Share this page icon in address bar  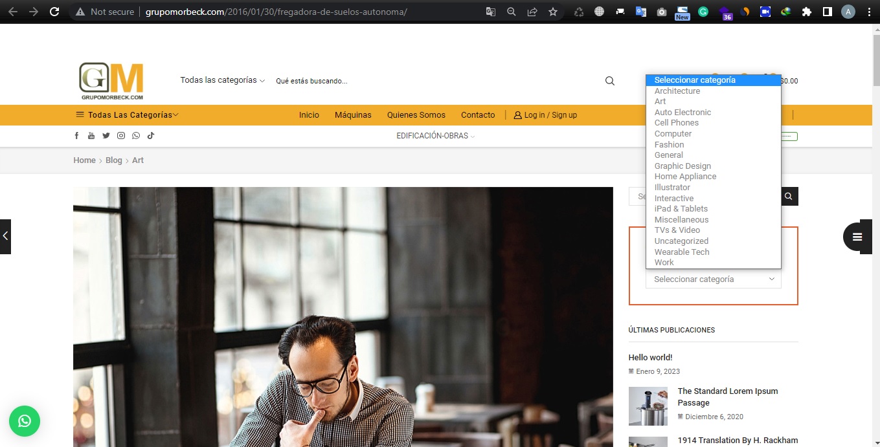(532, 12)
